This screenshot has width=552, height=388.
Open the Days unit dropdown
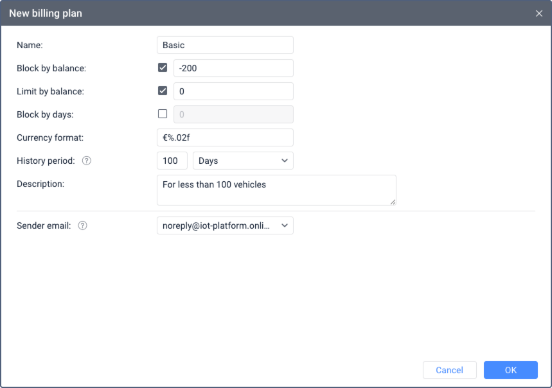point(243,161)
